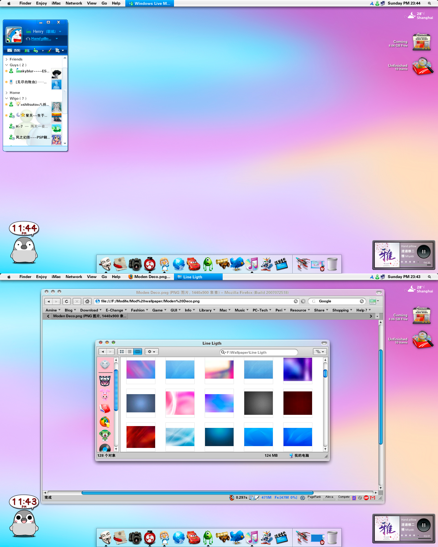Screen dimensions: 438x547
Task: Click the green bear icon in the sidebar
Action: click(x=105, y=435)
